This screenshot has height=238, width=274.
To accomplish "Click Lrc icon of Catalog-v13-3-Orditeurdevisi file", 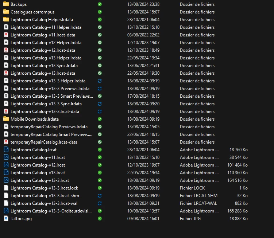I will (6, 211).
